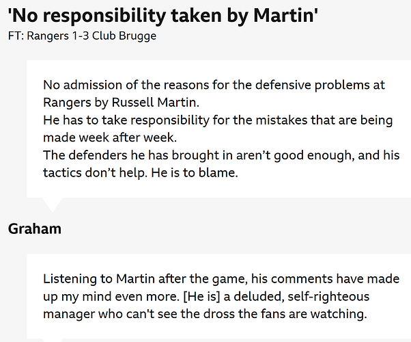The height and width of the screenshot is (342, 411).
Task: Click the 'No responsibility taken by Martin' headline
Action: click(x=163, y=16)
